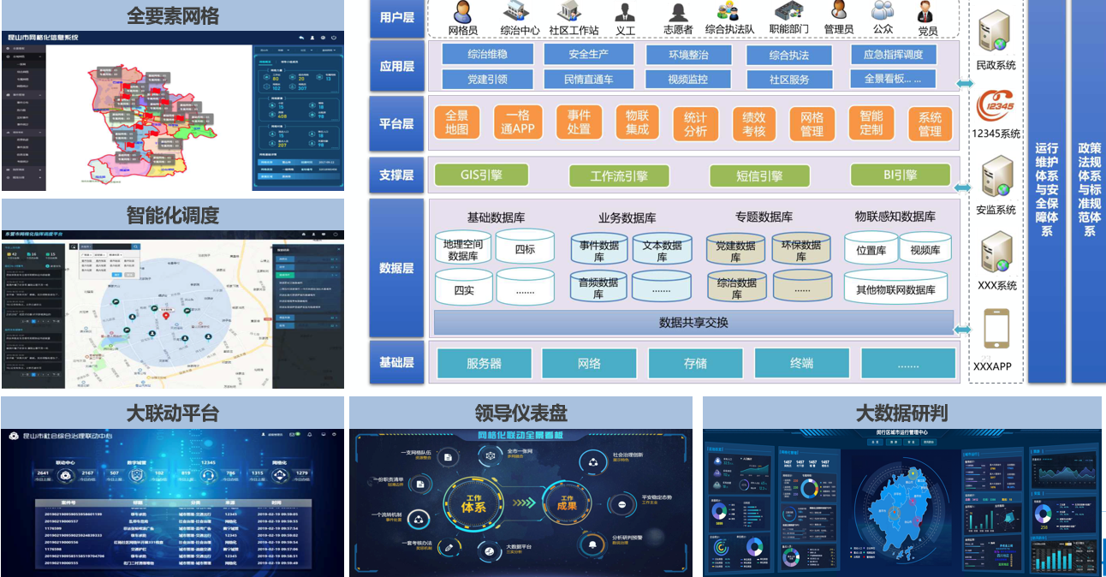
Task: Click the GIS引擎 support button
Action: pyautogui.click(x=481, y=175)
